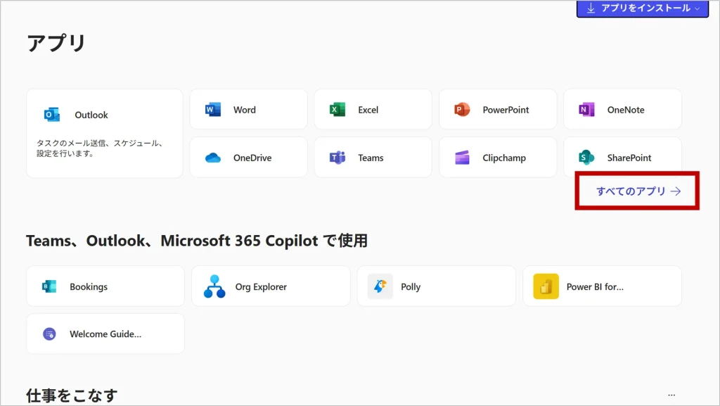Image resolution: width=720 pixels, height=406 pixels.
Task: Start PowerPoint from the apps list
Action: [462, 110]
